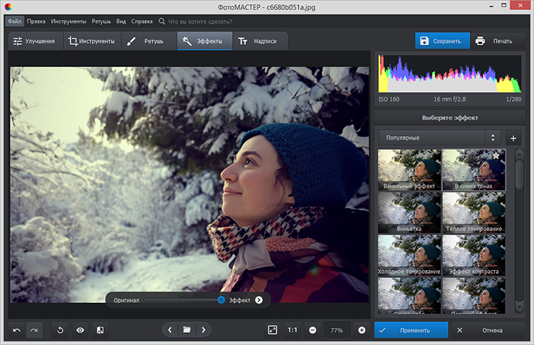Click the reset changes icon

[x=61, y=330]
